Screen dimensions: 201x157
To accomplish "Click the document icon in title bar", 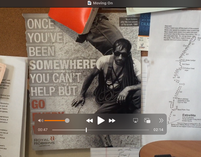I will (89, 3).
